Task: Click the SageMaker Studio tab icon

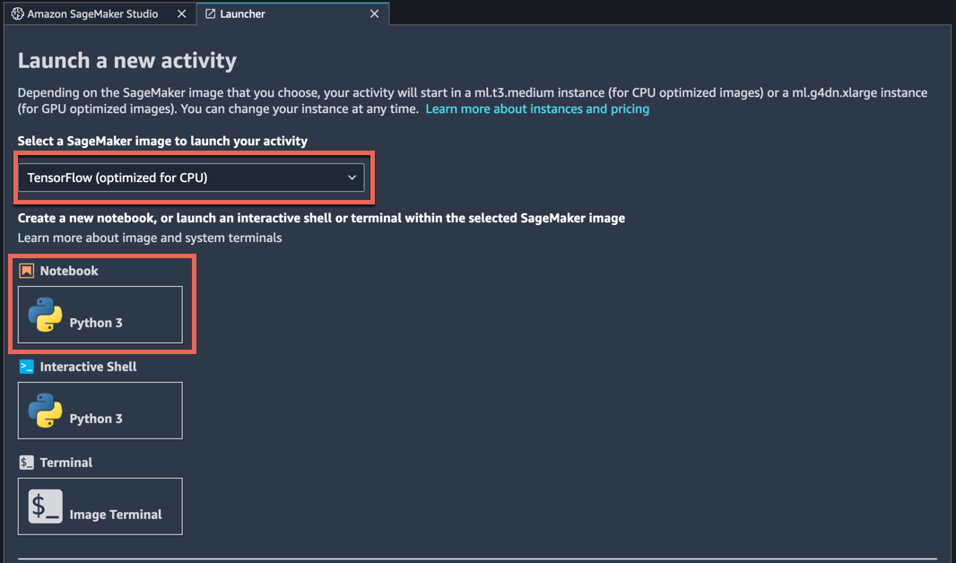Action: (18, 13)
